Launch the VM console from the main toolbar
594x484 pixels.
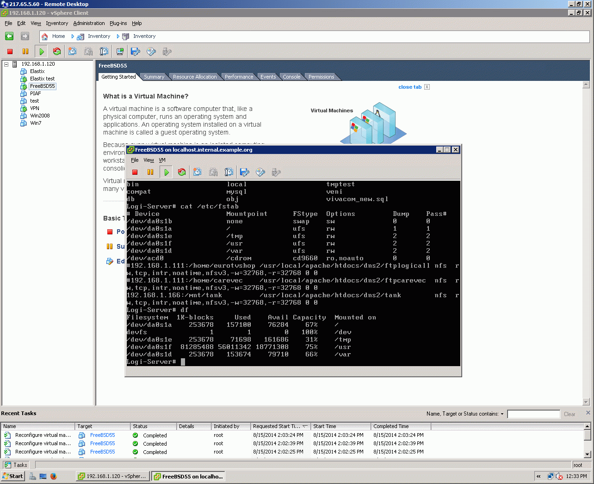pos(120,52)
